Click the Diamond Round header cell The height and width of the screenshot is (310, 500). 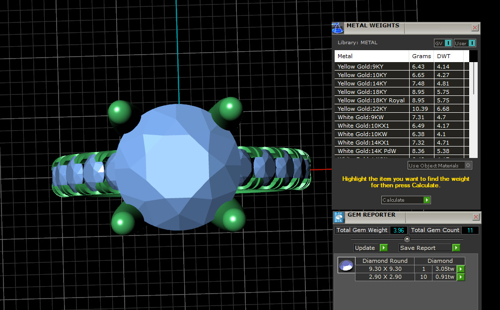tap(385, 261)
